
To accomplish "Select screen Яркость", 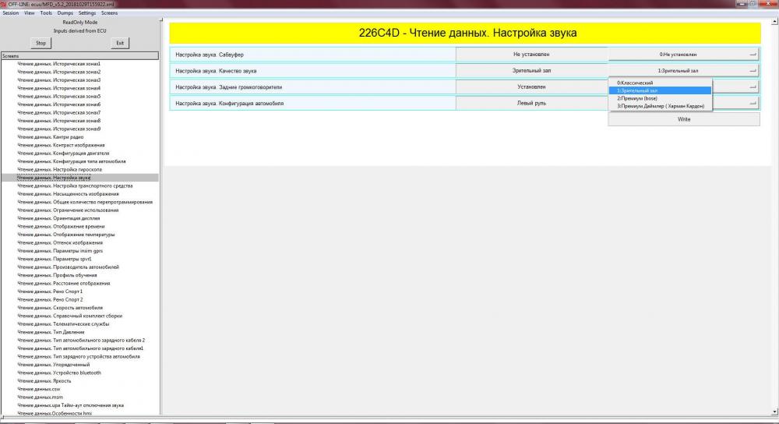I will (44, 381).
